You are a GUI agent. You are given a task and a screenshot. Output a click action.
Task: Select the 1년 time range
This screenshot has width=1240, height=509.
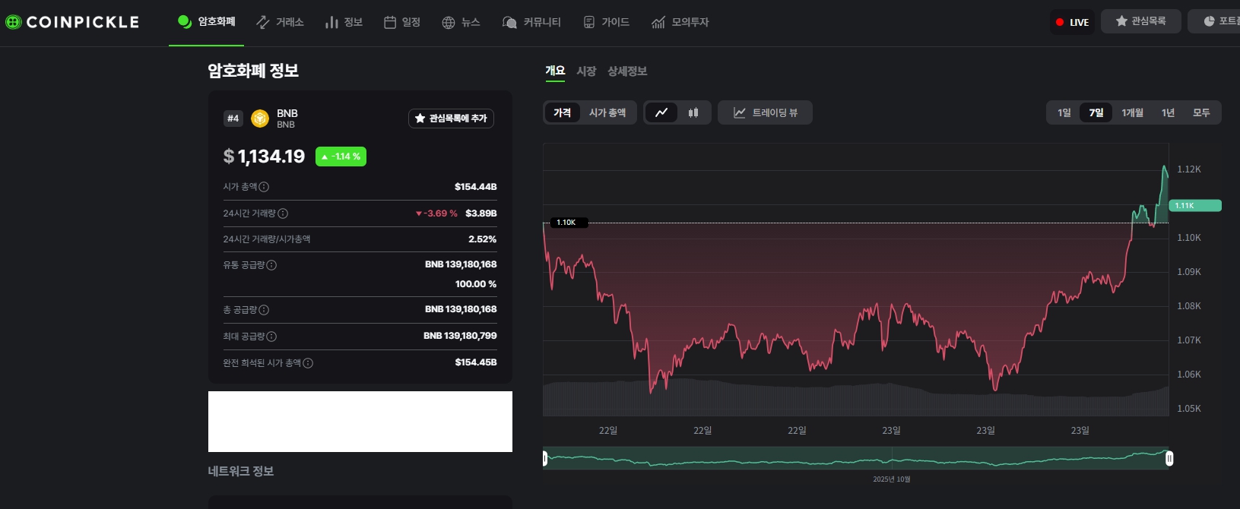click(x=1168, y=112)
